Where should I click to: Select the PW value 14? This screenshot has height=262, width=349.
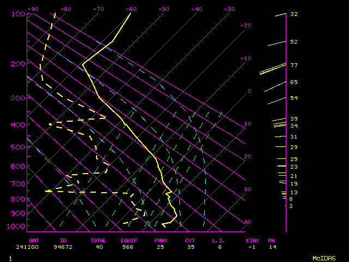click(x=272, y=247)
